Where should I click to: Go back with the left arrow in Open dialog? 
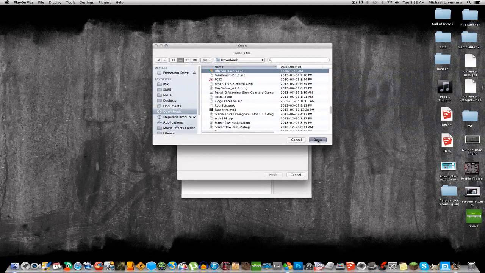[x=158, y=60]
